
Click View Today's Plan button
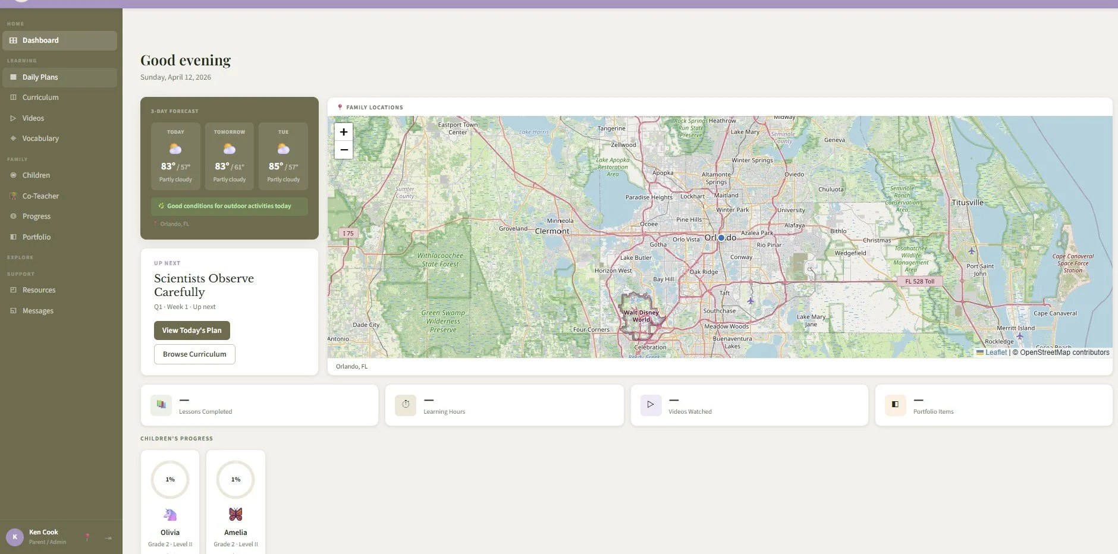pyautogui.click(x=191, y=330)
